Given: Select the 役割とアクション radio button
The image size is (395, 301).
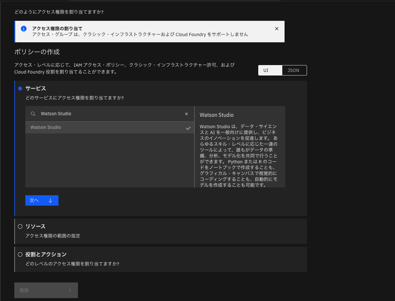Looking at the screenshot, I should (x=20, y=254).
